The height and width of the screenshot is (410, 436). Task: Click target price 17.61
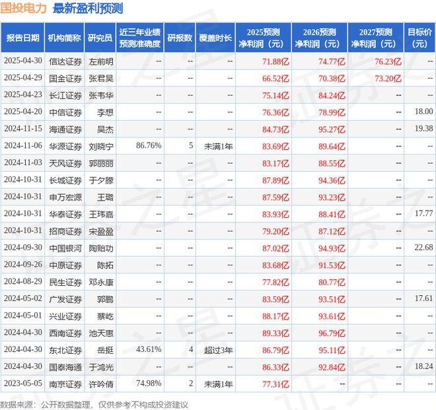tap(423, 298)
